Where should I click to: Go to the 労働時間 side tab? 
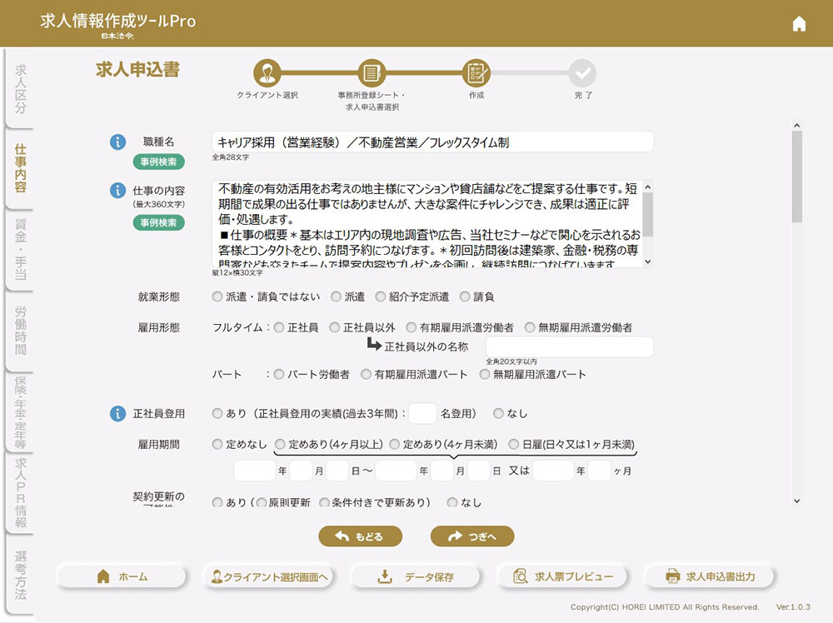point(20,331)
